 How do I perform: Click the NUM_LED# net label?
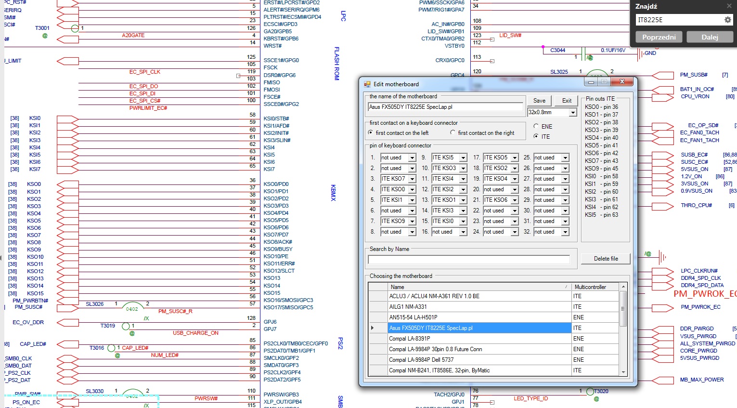point(165,355)
